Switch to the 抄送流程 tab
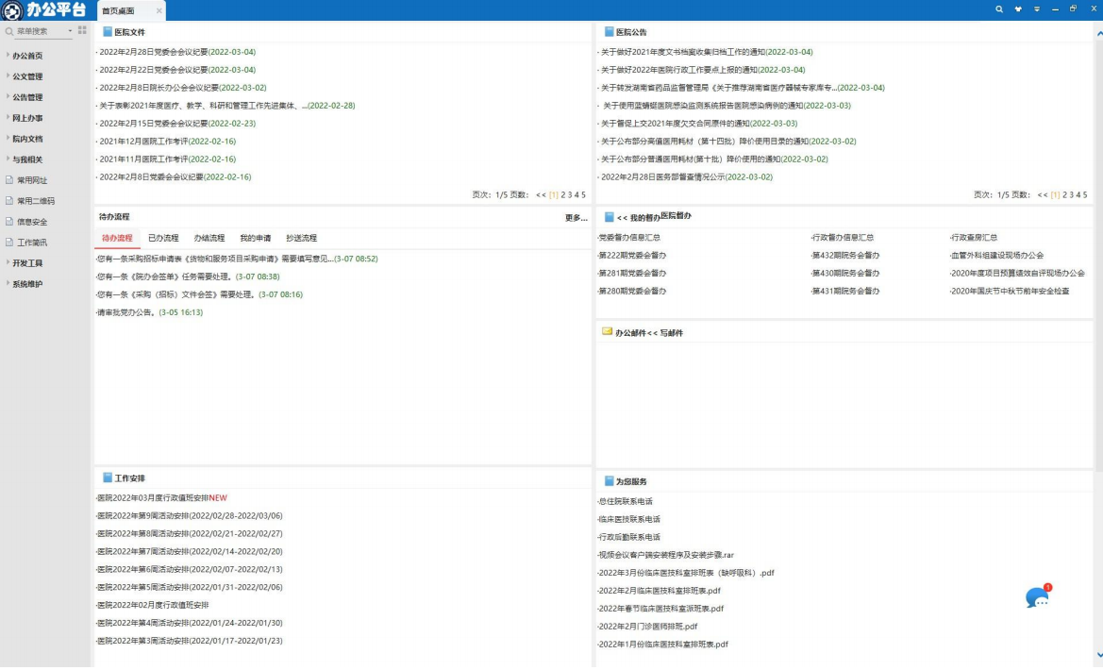Image resolution: width=1103 pixels, height=670 pixels. coord(301,239)
